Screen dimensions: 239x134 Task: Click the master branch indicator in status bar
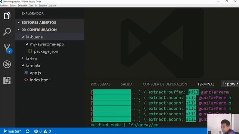pos(12,131)
